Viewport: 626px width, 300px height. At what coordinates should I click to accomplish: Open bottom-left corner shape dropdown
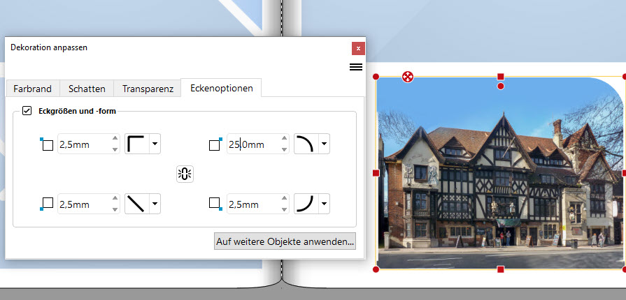point(155,204)
